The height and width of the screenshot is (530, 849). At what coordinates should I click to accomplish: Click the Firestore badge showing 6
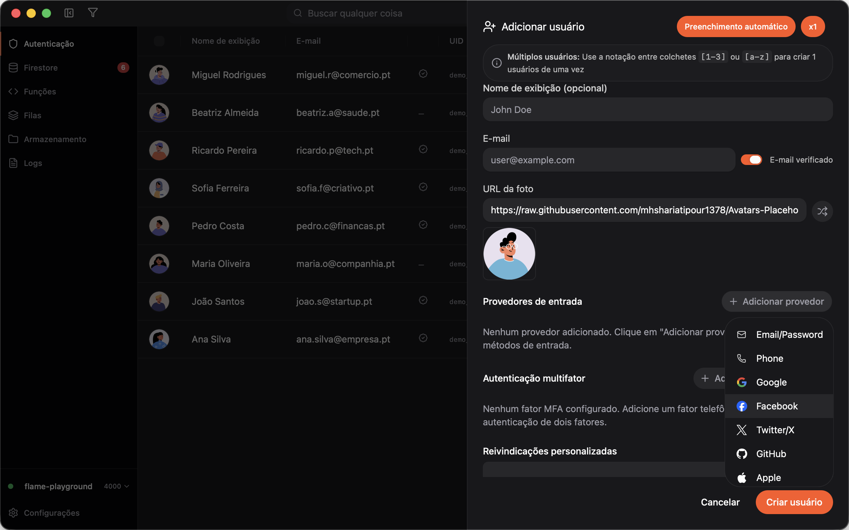tap(123, 68)
